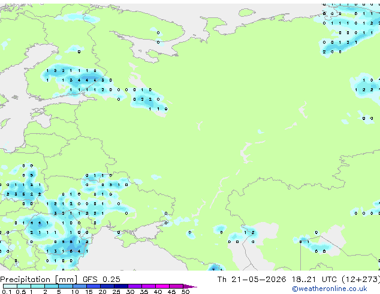
Task: Click the date text 'Th 21-05-2026'
Action: pyautogui.click(x=252, y=280)
